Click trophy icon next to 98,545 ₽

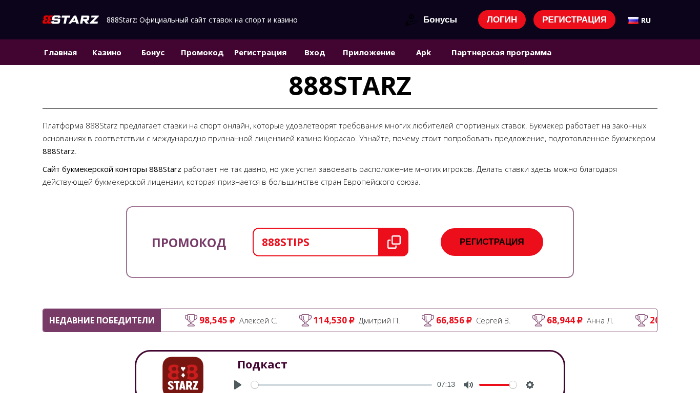[x=191, y=320]
